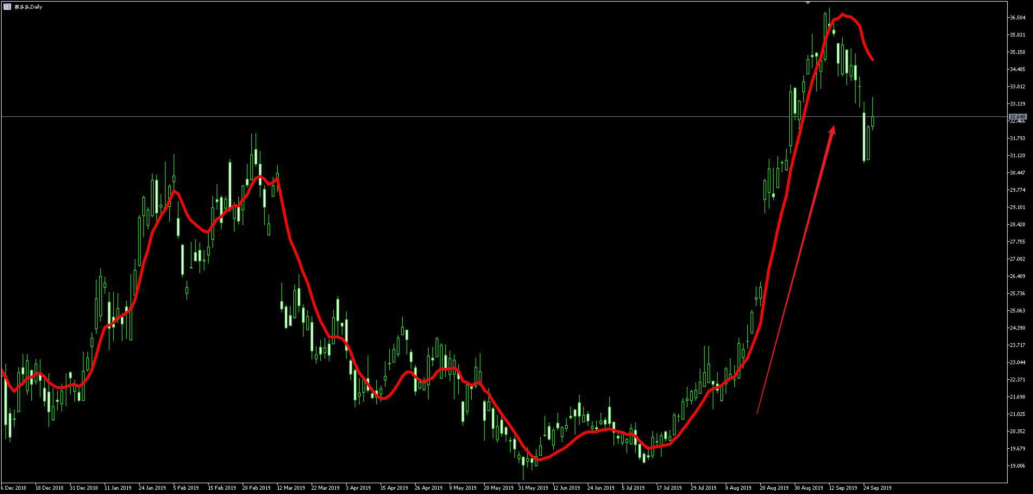Click the 31.793 price scale label
Screen dimensions: 1033x494
point(1017,138)
